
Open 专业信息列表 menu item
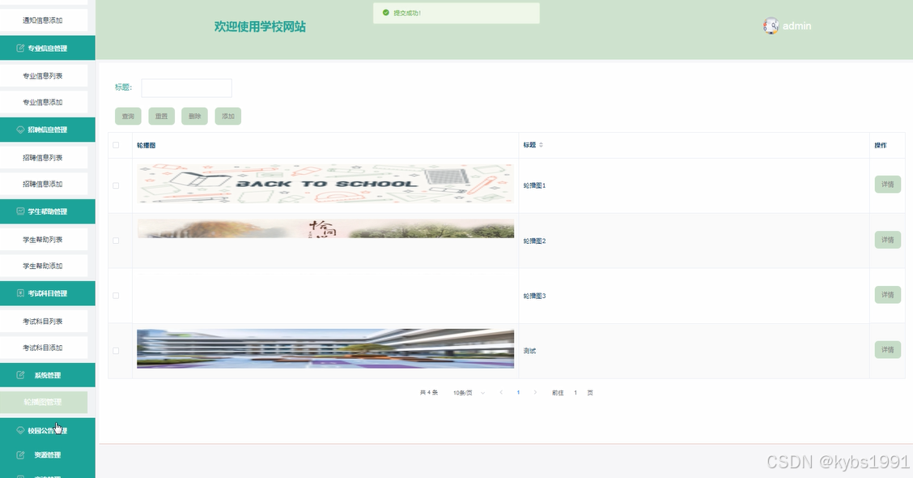44,76
